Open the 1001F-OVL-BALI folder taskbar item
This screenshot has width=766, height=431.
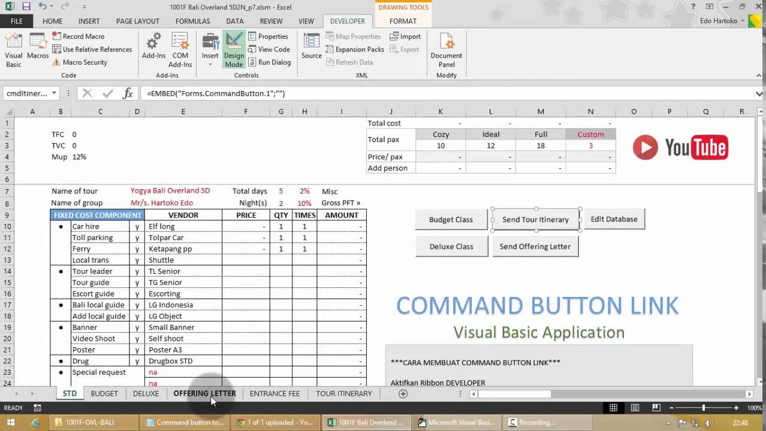click(89, 422)
